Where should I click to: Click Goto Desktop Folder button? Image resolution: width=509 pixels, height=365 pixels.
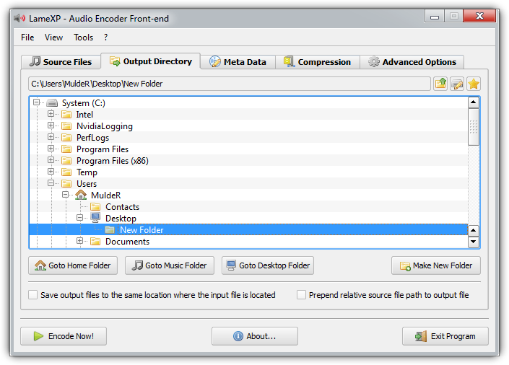[268, 265]
